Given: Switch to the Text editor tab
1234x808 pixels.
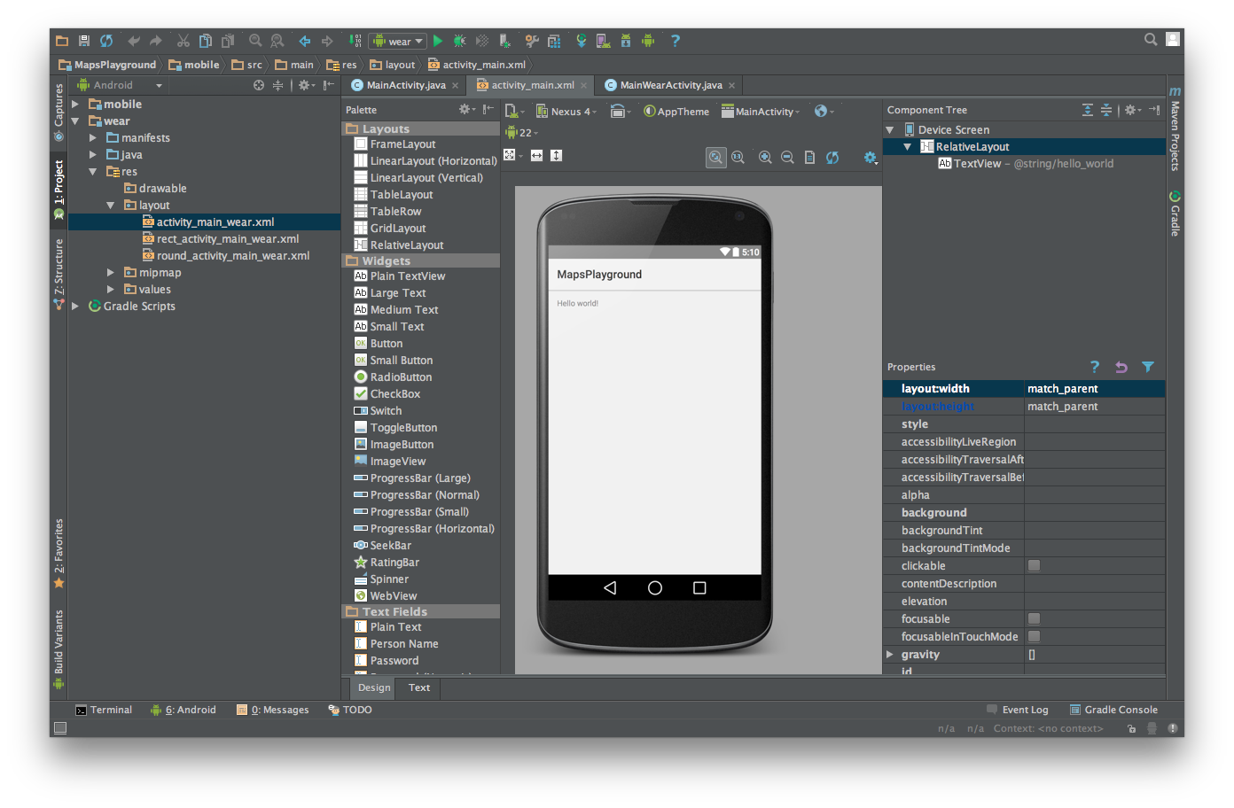Looking at the screenshot, I should pos(419,688).
